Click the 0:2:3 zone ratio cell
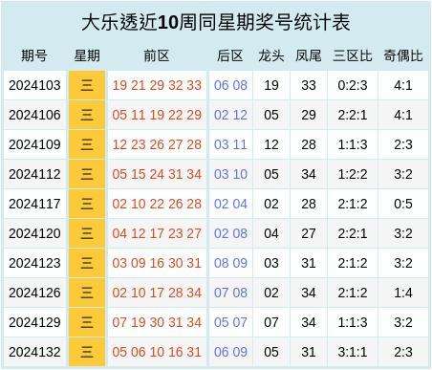The height and width of the screenshot is (370, 432). [x=353, y=85]
